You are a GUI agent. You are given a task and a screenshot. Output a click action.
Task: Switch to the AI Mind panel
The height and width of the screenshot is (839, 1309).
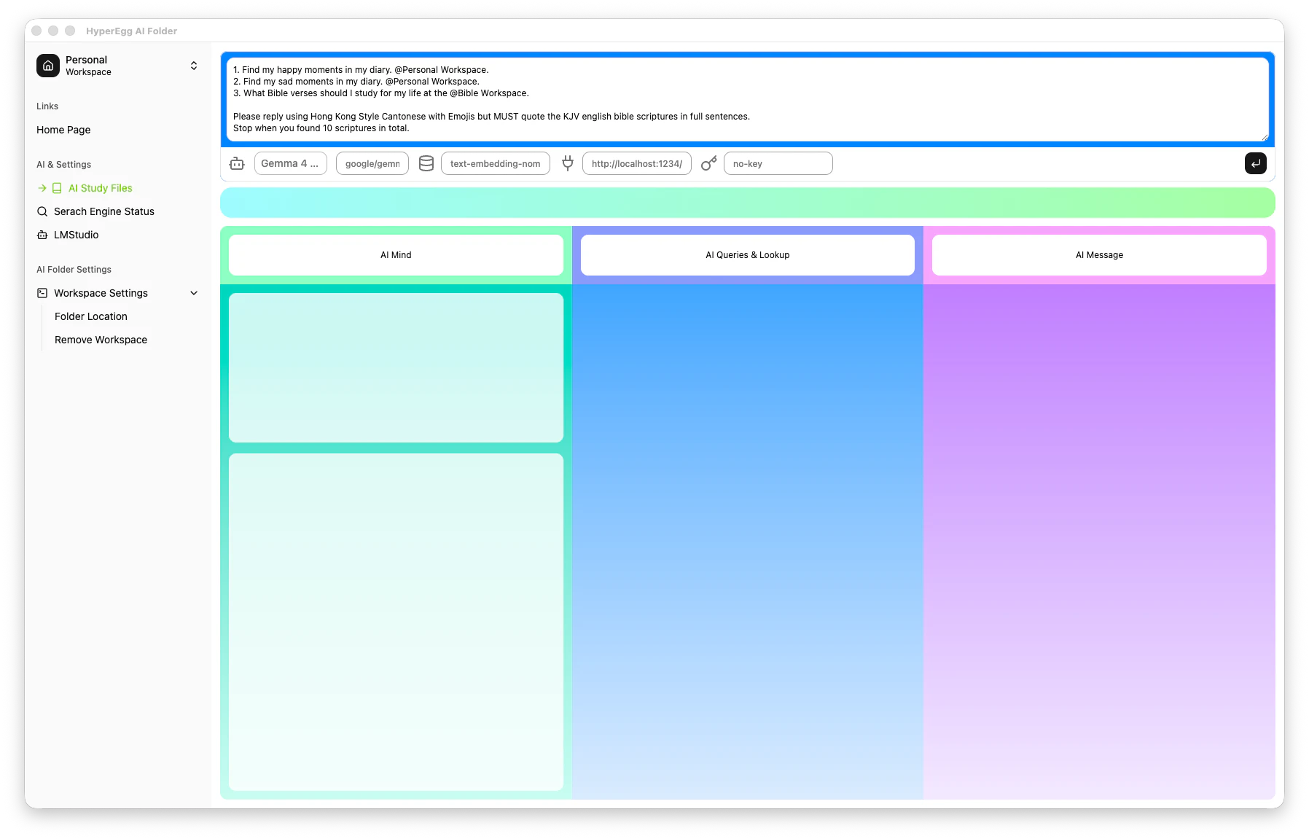click(395, 254)
